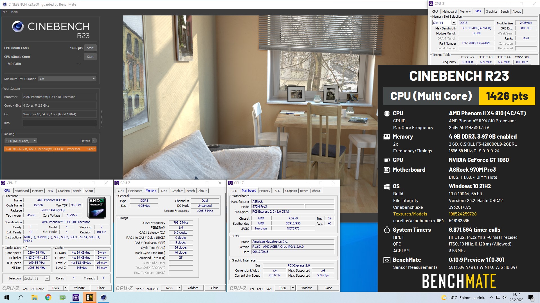Click BenchMate OS Windows icon
The image size is (540, 303).
[x=387, y=186]
